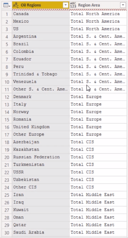Open the table options icon in header corner
This screenshot has width=128, height=238.
[7, 5]
